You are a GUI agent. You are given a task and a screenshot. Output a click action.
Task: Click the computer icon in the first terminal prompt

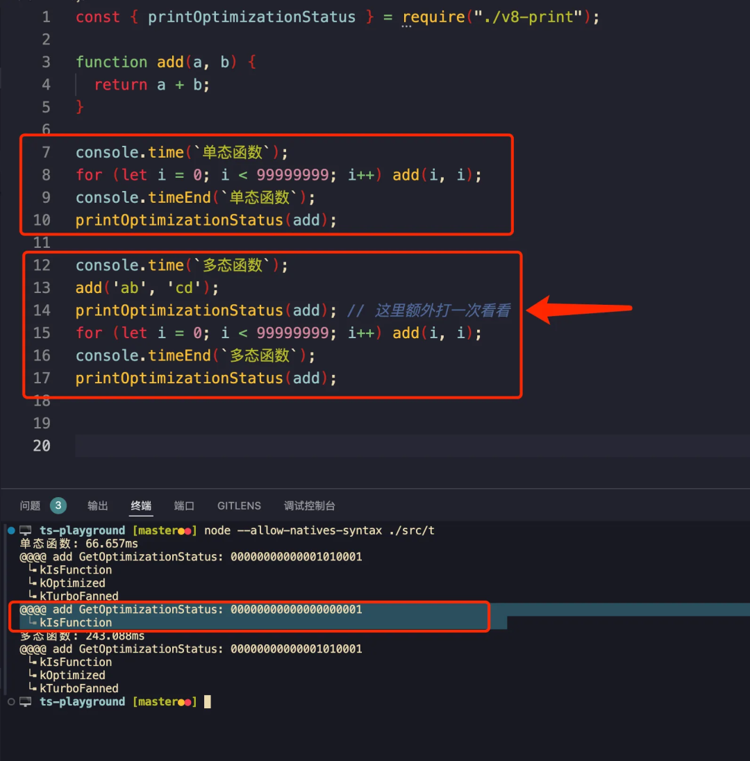click(x=26, y=530)
